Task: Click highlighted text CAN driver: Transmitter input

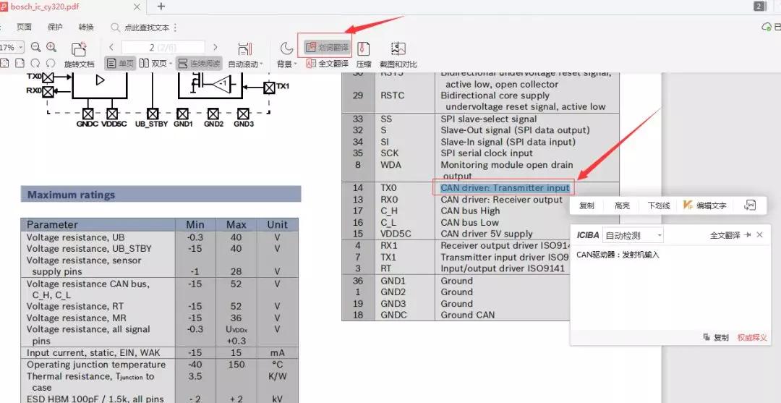Action: 505,188
